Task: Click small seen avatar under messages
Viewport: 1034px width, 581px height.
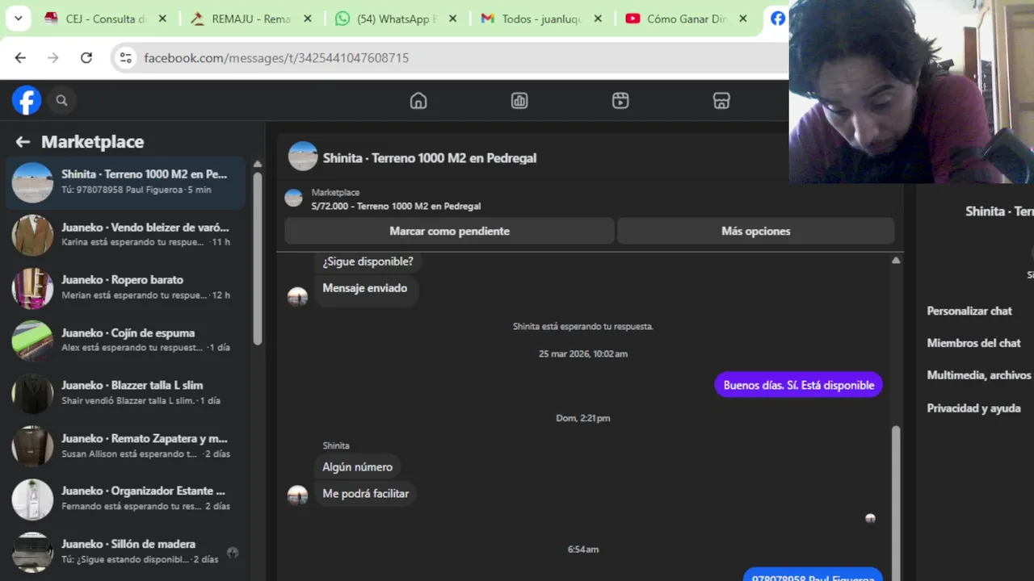Action: point(870,518)
